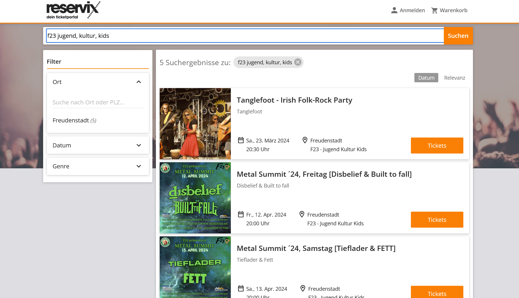
Task: Click location pin for Metal Summit Freitag
Action: 302,215
